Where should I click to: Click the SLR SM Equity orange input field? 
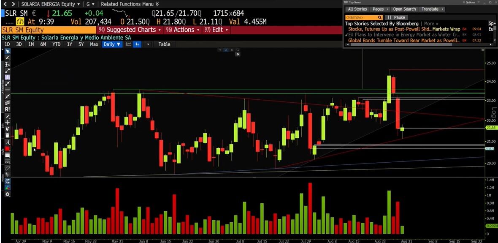49,30
